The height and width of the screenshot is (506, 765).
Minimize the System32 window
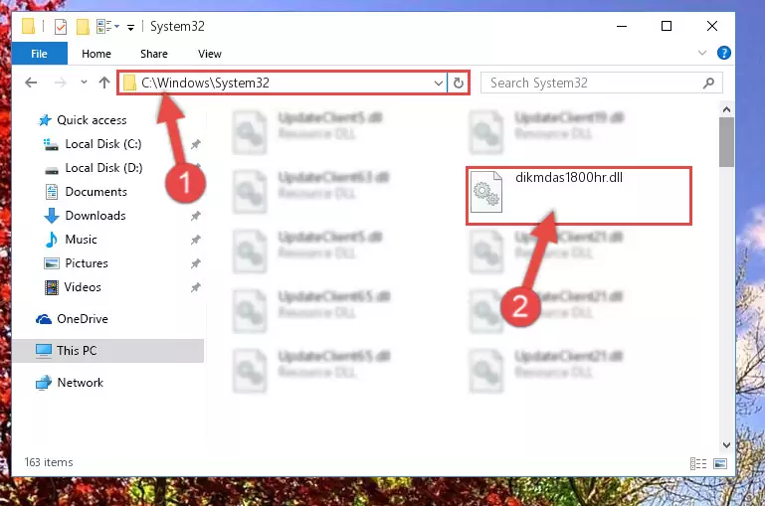tap(622, 26)
